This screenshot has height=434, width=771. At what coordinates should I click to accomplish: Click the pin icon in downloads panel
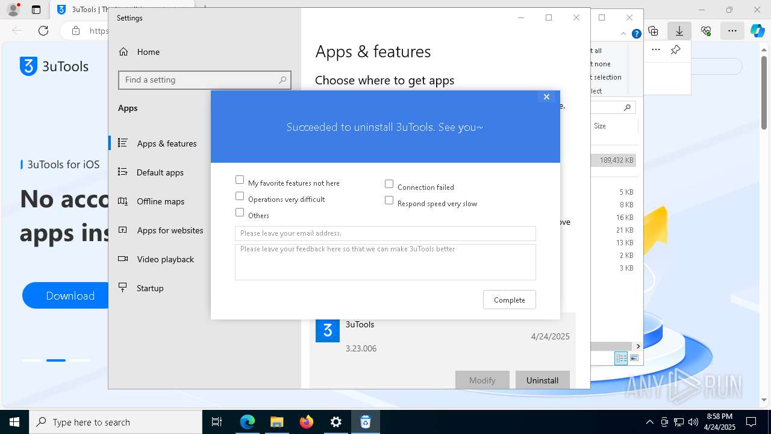coord(676,50)
